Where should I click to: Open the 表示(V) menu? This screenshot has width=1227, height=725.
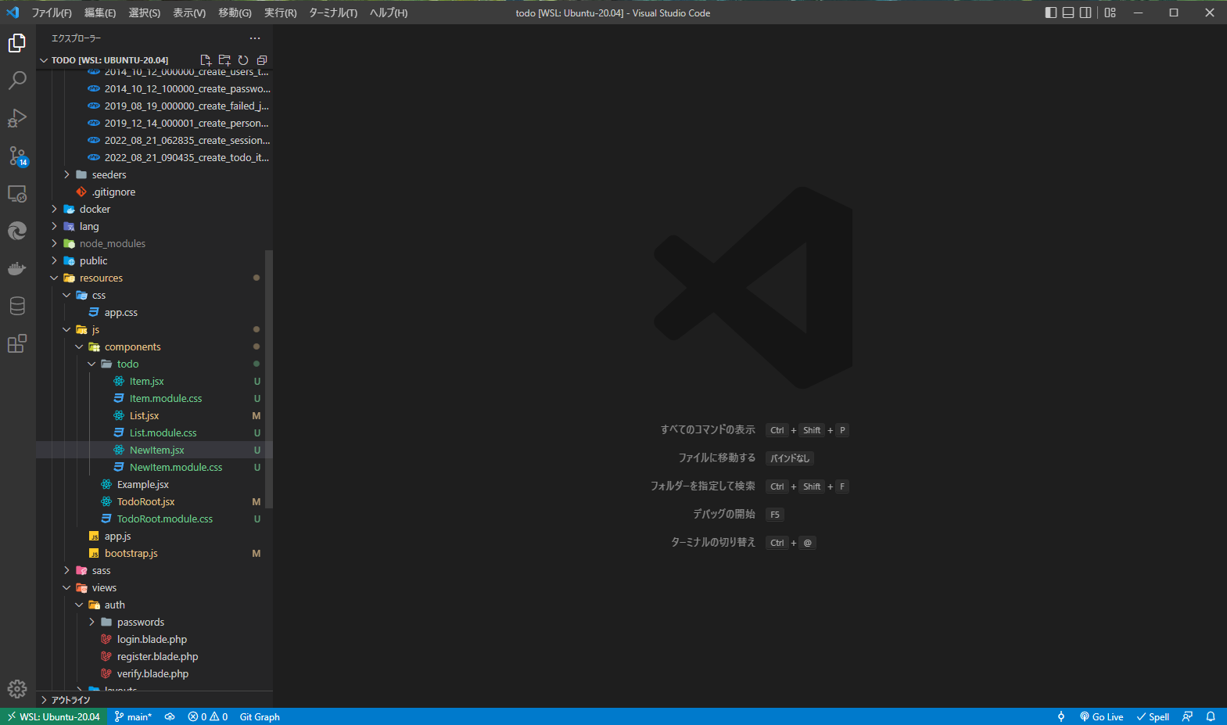click(x=189, y=13)
